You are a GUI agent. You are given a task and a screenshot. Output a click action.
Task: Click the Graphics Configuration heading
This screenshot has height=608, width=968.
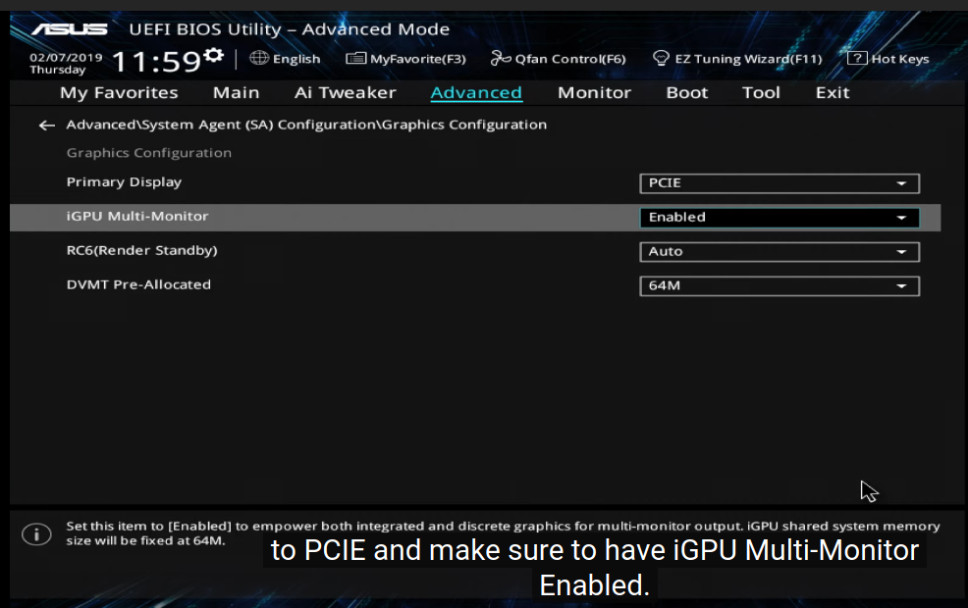(149, 153)
